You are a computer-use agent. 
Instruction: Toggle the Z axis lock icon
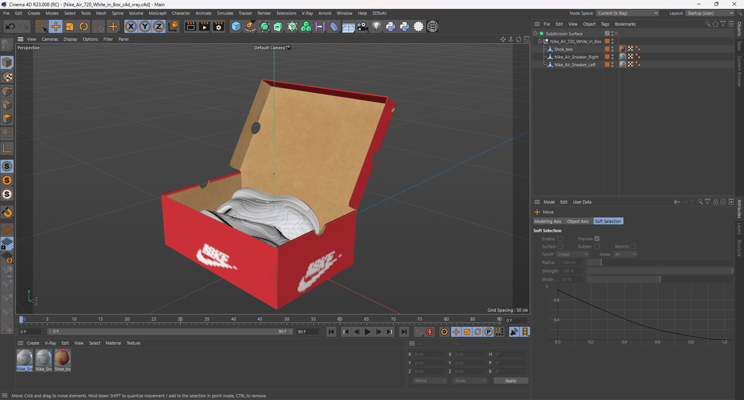click(x=159, y=26)
